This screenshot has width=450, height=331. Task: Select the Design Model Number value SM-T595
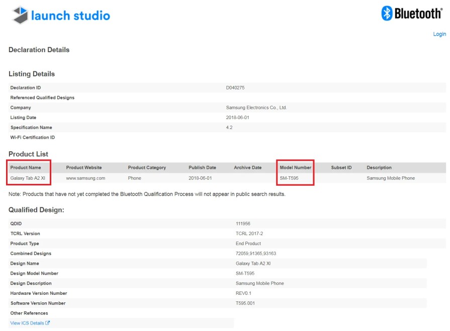click(245, 273)
